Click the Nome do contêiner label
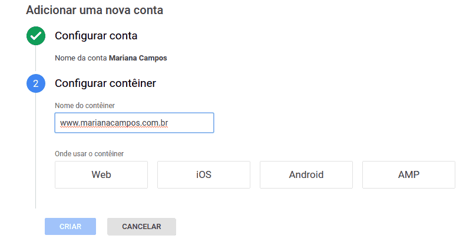The image size is (463, 242). pos(84,105)
